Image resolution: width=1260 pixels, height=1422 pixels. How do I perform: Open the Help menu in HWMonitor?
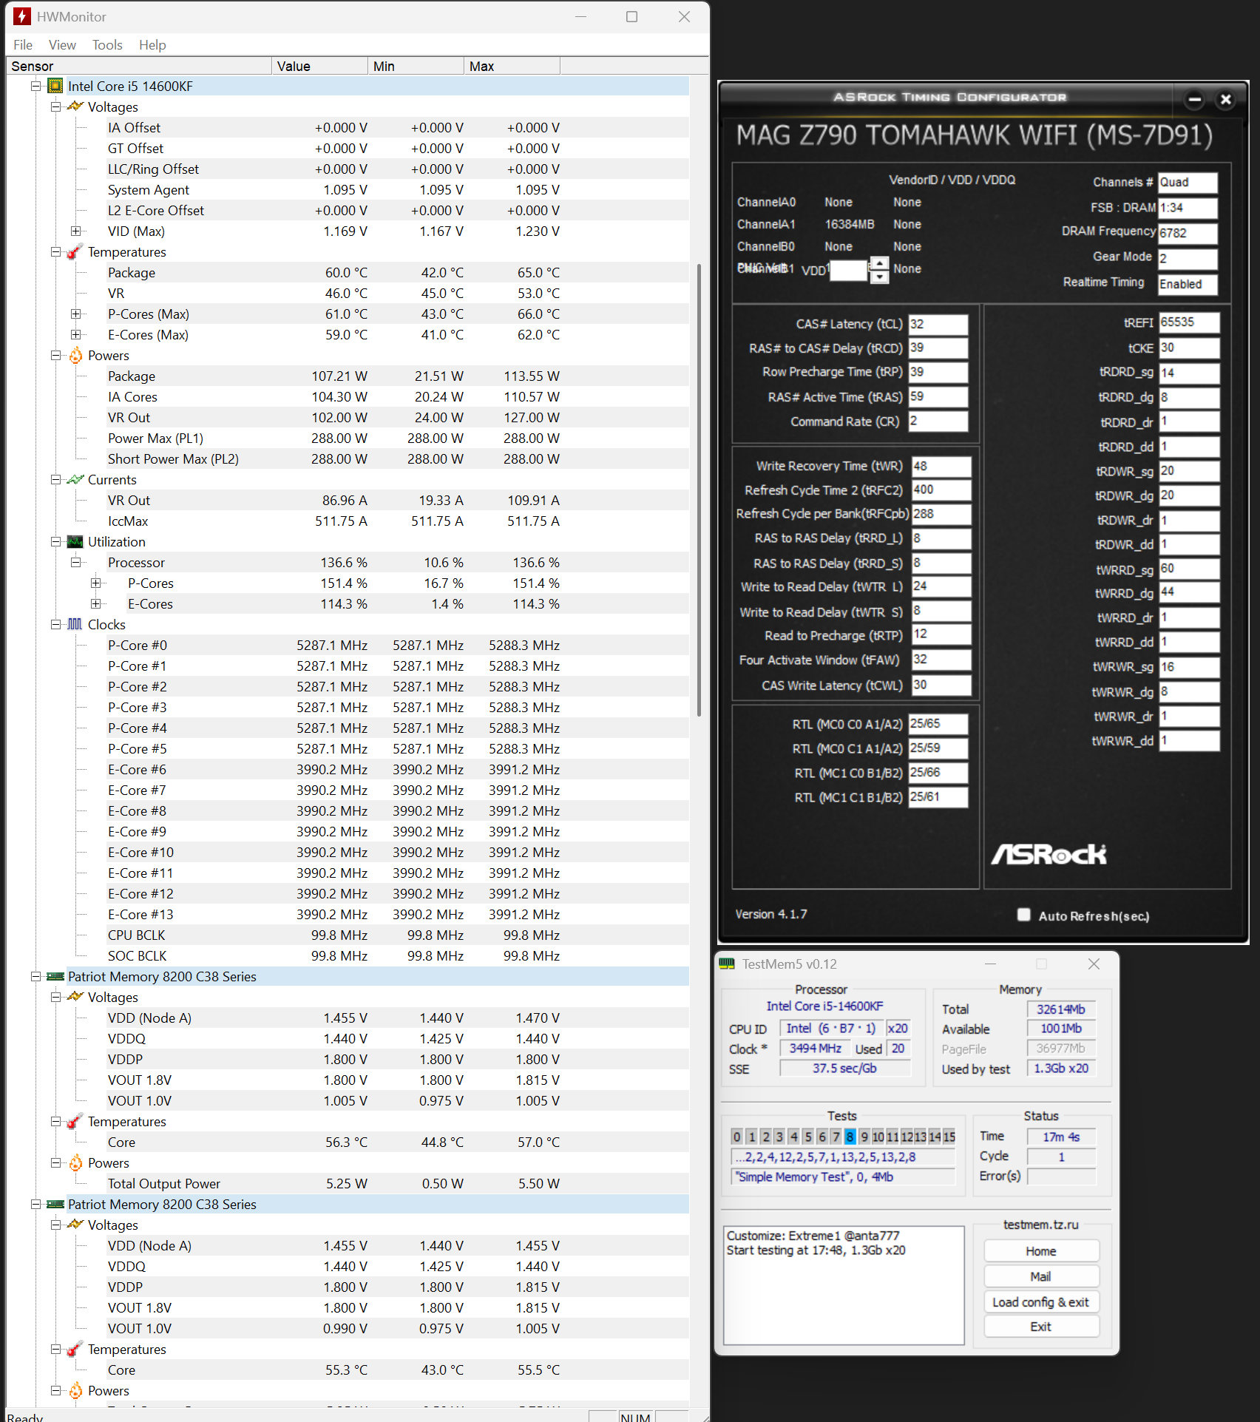(x=152, y=45)
